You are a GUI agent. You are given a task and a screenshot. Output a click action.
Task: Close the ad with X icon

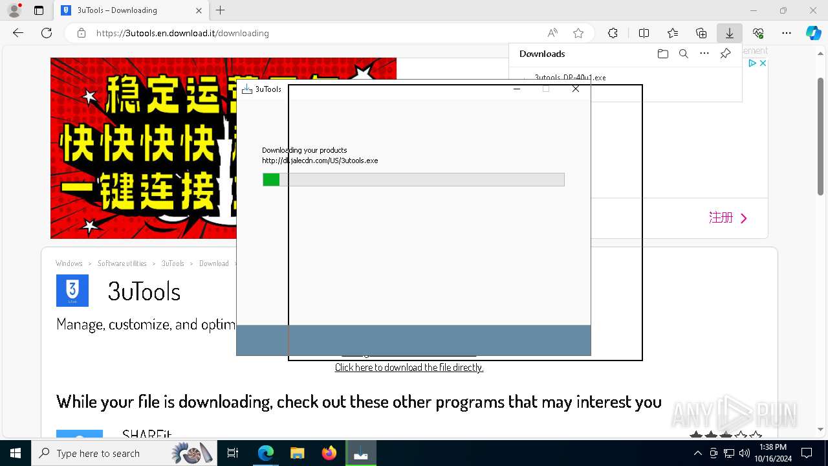pyautogui.click(x=763, y=63)
